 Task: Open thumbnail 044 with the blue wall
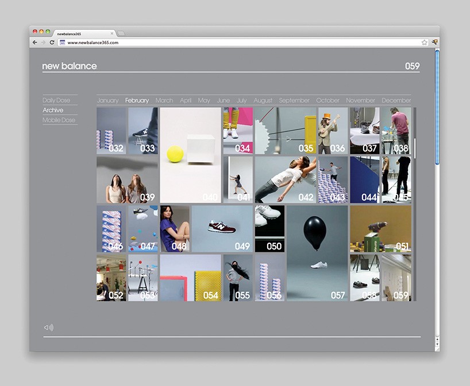pos(364,180)
